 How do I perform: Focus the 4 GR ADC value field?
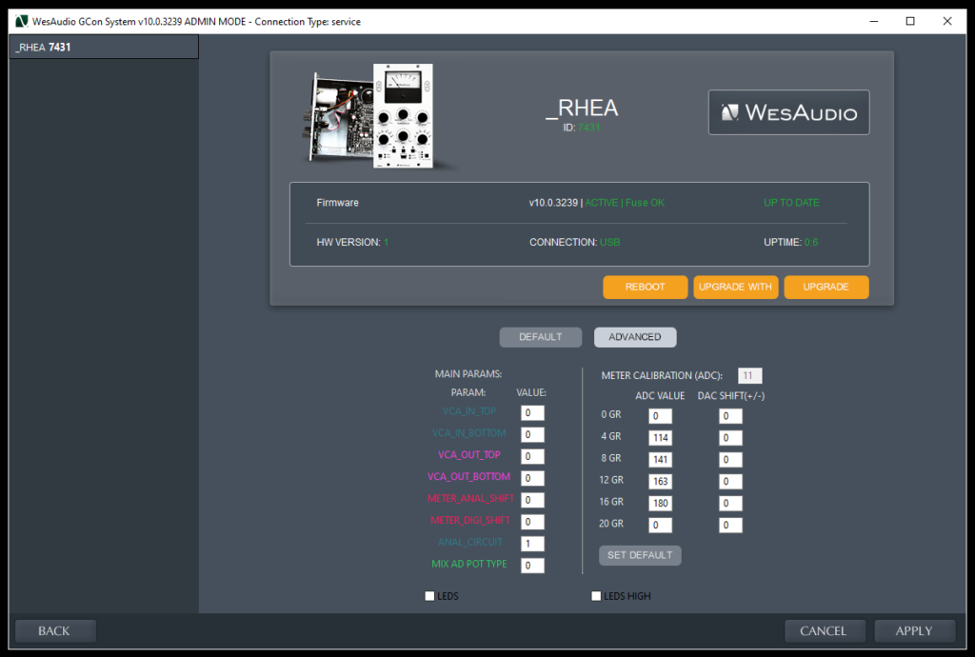[660, 438]
